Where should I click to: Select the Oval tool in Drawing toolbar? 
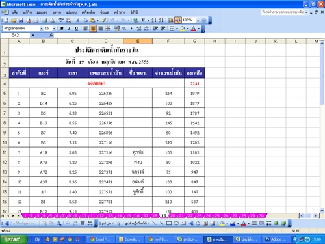tap(176, 223)
